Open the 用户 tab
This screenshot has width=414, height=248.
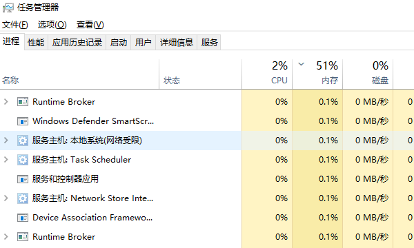[x=143, y=42]
